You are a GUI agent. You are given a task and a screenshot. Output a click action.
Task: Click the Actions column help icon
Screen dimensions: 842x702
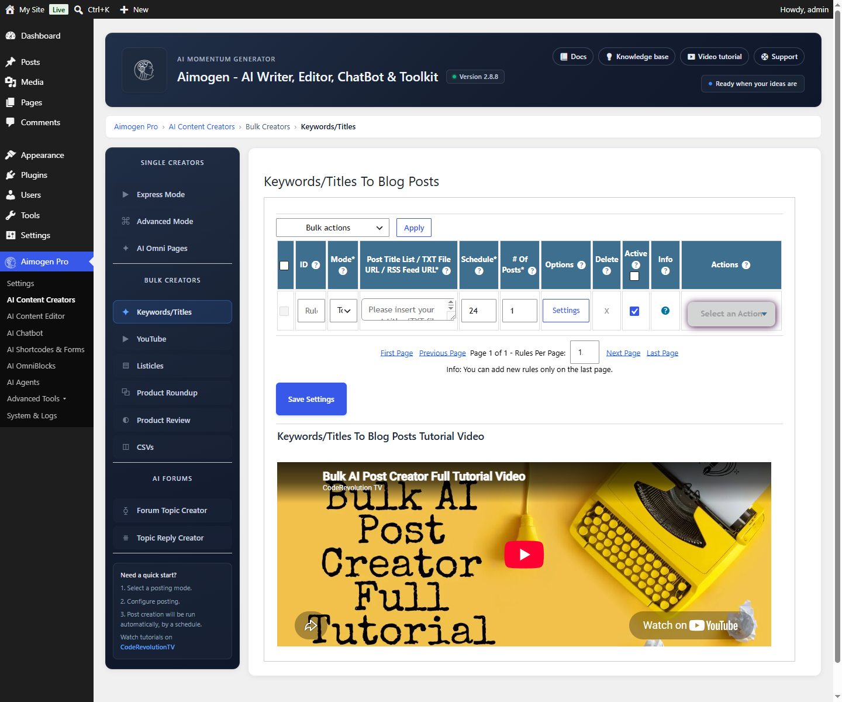point(746,265)
